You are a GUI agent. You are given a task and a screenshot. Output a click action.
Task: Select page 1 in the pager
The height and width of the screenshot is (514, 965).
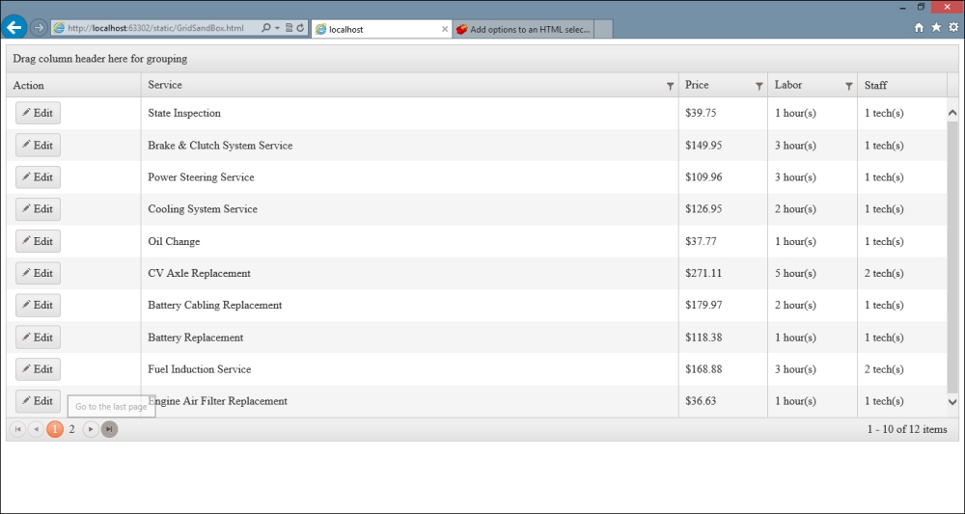pyautogui.click(x=55, y=429)
